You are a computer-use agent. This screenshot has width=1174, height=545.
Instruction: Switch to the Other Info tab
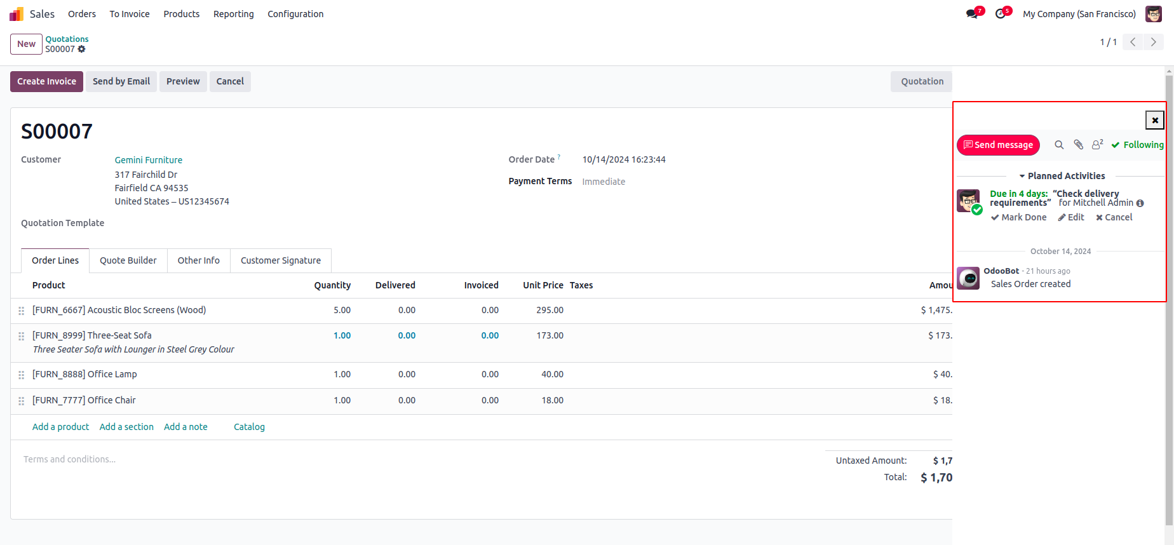(198, 260)
